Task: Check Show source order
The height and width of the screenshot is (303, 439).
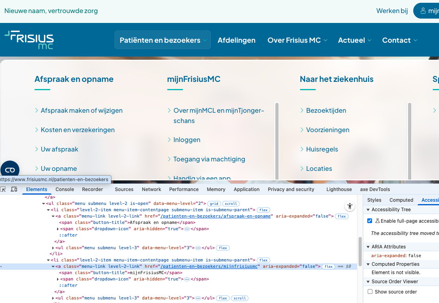Action: tap(370, 292)
